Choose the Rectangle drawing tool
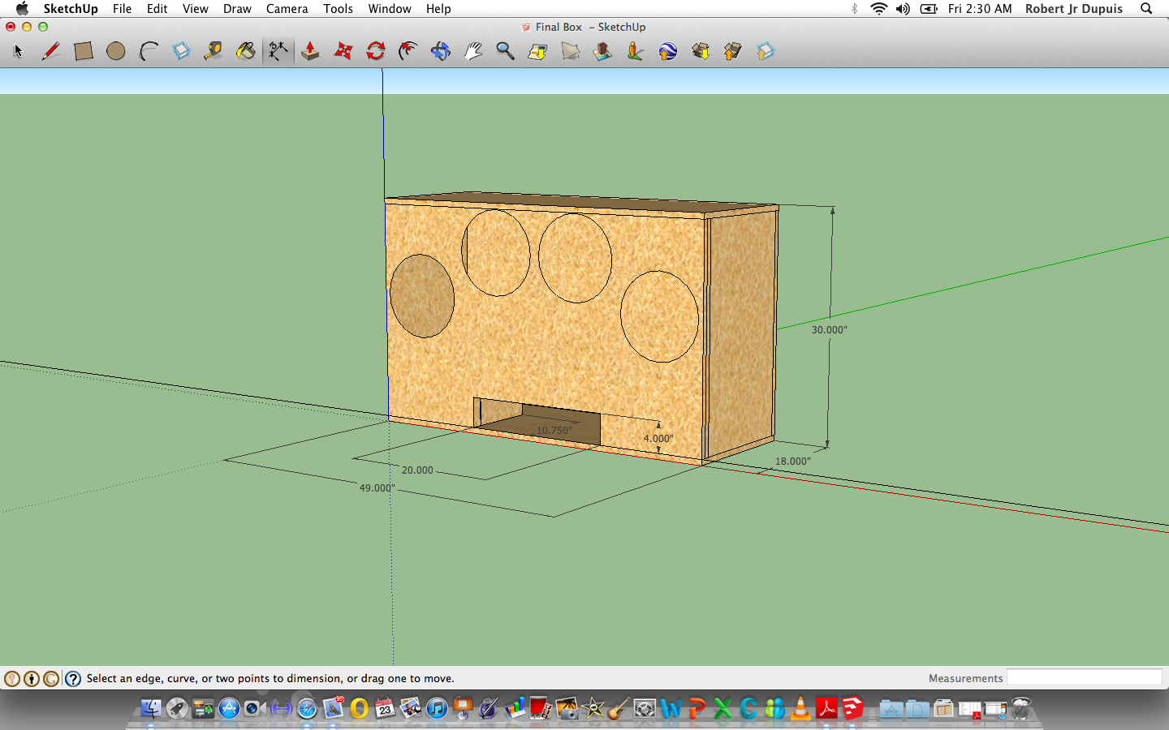 tap(83, 51)
